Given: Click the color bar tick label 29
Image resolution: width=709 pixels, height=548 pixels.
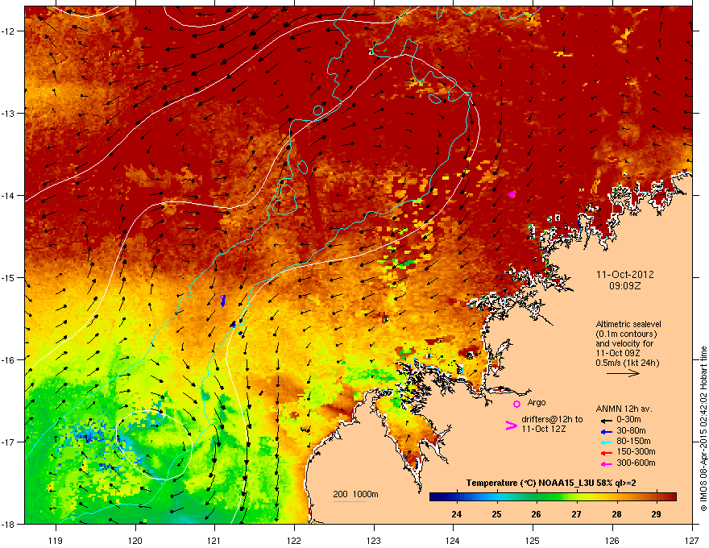Looking at the screenshot, I should click(x=656, y=514).
